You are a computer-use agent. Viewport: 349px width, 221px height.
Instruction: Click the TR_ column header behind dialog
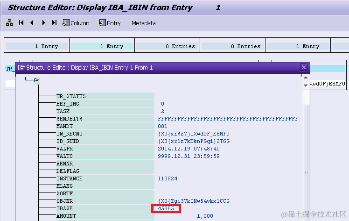click(x=9, y=69)
